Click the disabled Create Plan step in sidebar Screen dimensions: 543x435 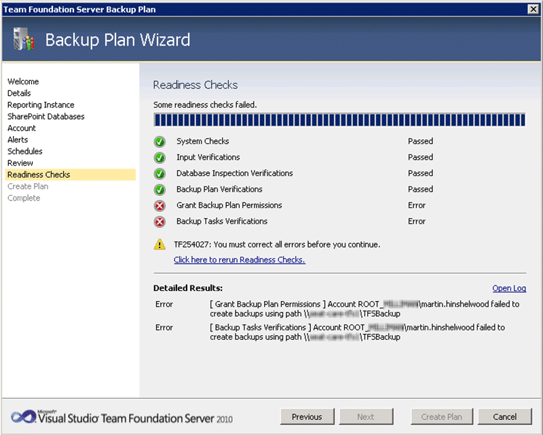tap(28, 186)
